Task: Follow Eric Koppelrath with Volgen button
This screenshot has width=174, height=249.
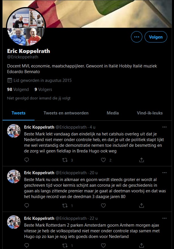Action: [156, 37]
